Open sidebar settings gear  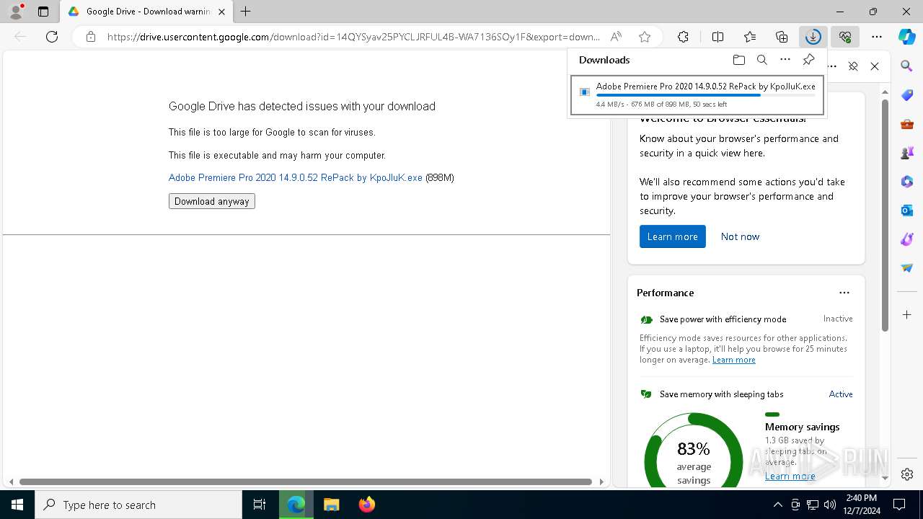tap(907, 474)
